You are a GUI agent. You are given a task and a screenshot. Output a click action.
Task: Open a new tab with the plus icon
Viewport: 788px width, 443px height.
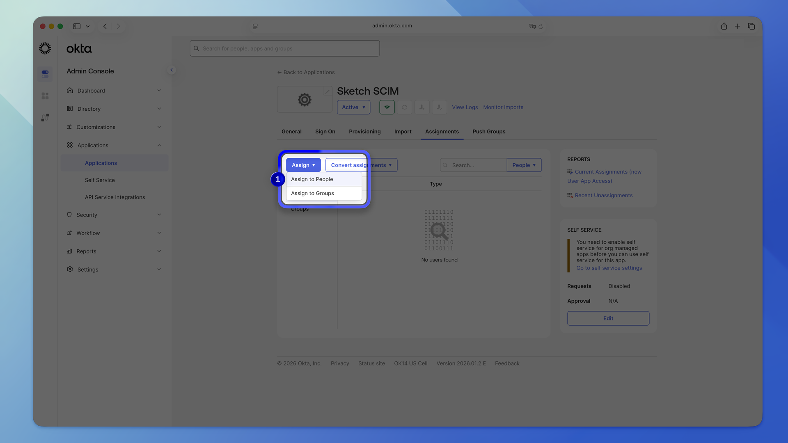pyautogui.click(x=738, y=26)
